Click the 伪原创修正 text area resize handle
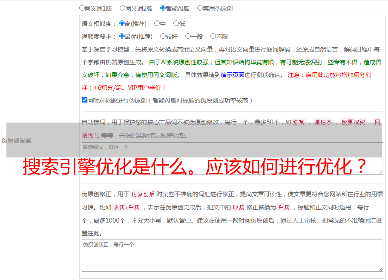Image resolution: width=388 pixels, height=280 pixels. (x=381, y=269)
